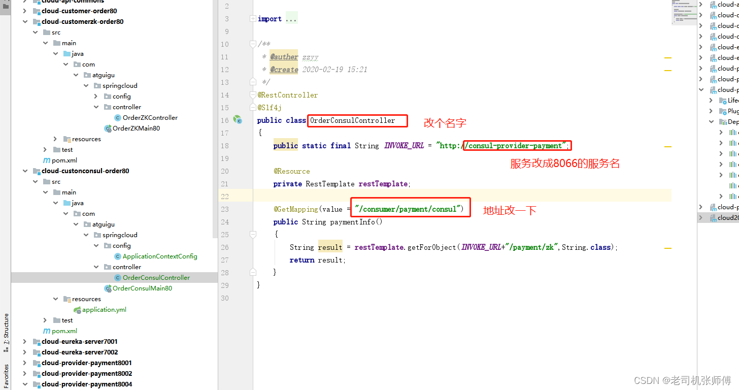Image resolution: width=739 pixels, height=390 pixels.
Task: Click Maven icon of pom.xml under cloud-custonconsul-order80
Action: click(47, 331)
